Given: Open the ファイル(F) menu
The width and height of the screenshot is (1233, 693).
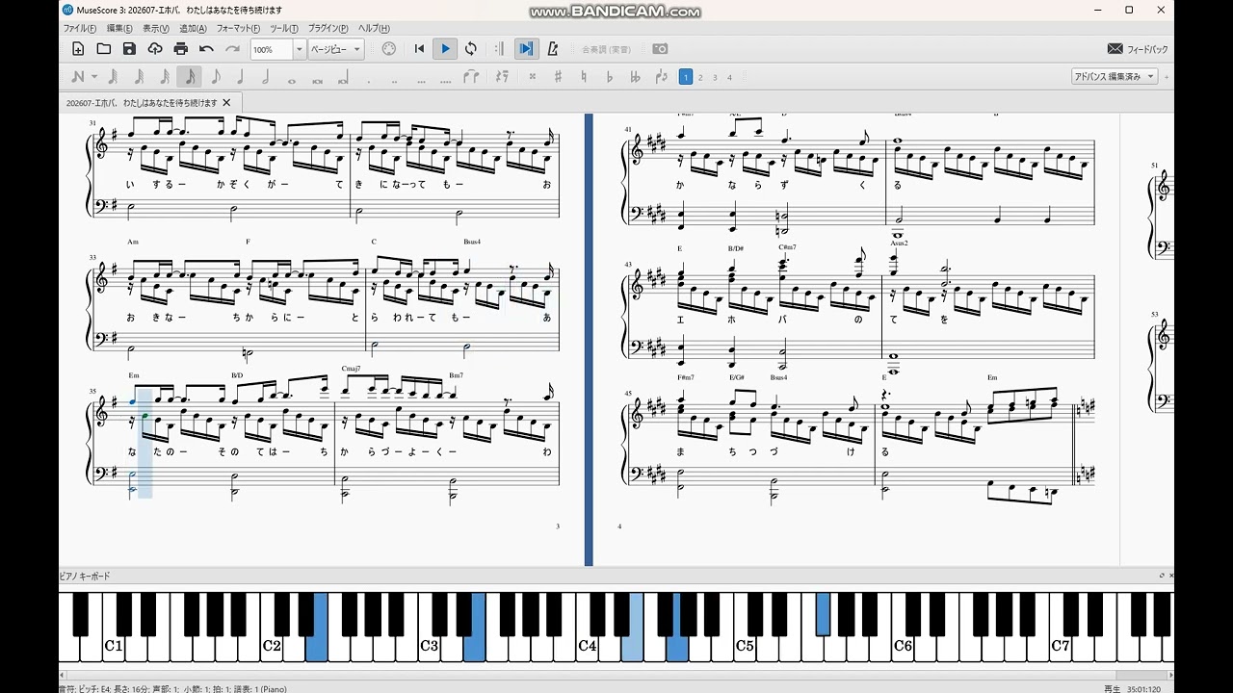Looking at the screenshot, I should pyautogui.click(x=79, y=29).
